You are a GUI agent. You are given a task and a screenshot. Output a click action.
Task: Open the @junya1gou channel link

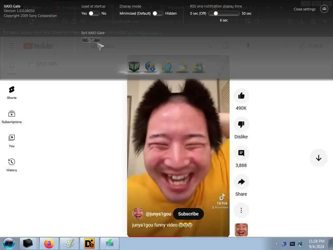pyautogui.click(x=158, y=214)
